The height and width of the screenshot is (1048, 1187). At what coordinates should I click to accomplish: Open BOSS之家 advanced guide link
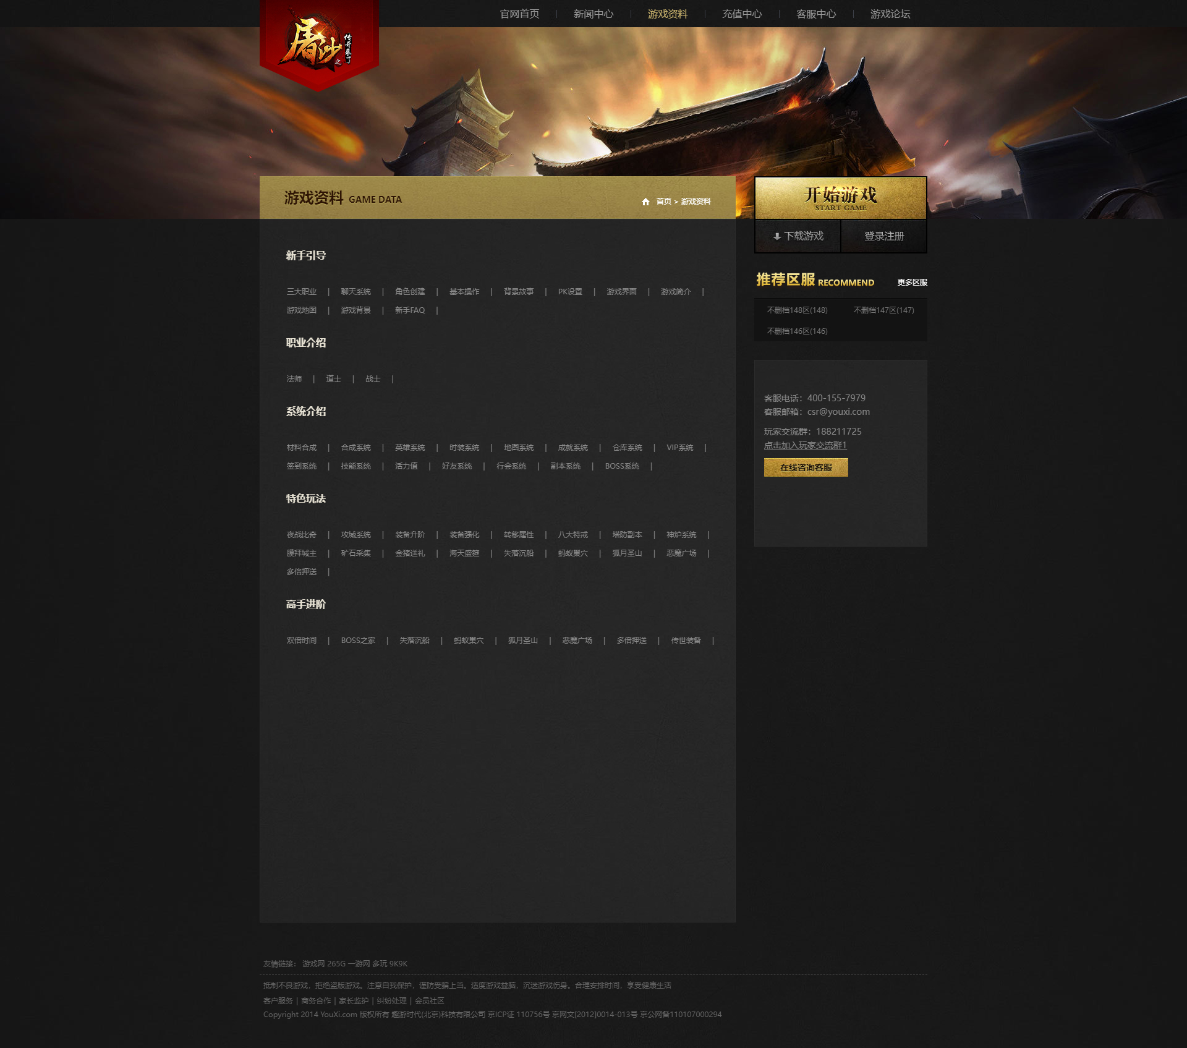point(358,641)
